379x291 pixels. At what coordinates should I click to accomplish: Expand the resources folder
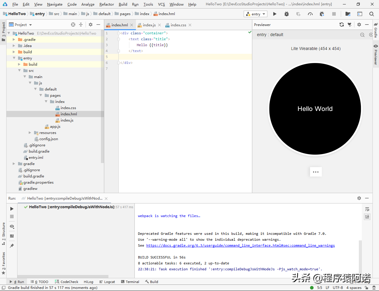[30, 133]
